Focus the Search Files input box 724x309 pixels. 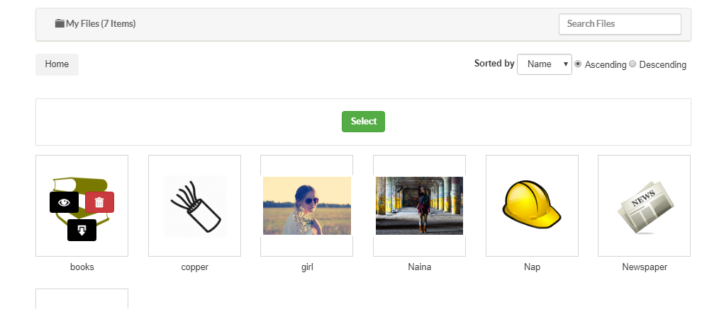tap(619, 24)
